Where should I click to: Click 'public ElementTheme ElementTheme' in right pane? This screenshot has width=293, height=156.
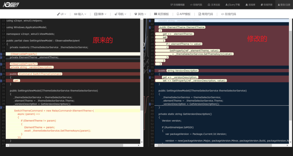pyautogui.click(x=182, y=27)
